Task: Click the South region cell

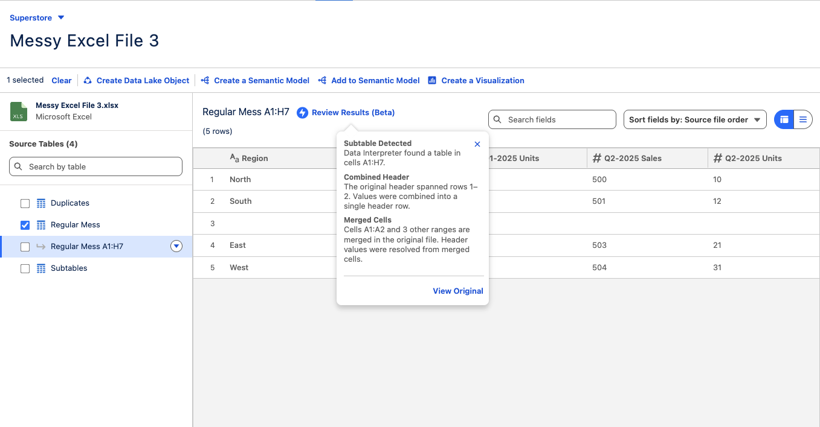Action: pos(241,201)
